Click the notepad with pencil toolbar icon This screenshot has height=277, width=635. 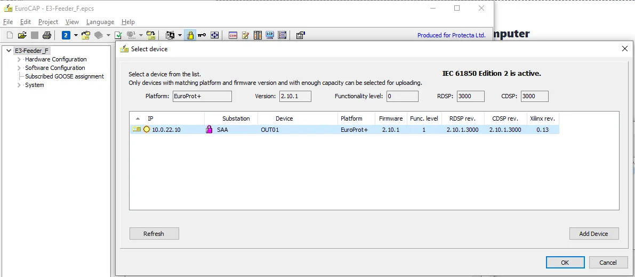(245, 35)
